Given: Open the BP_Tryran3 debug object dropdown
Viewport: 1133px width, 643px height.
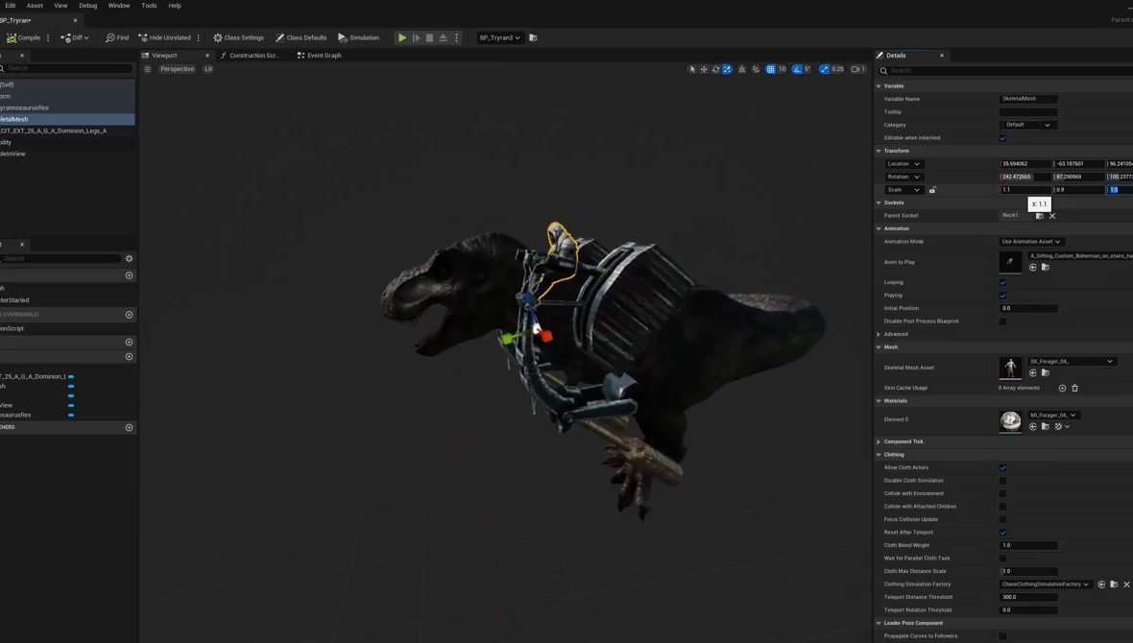Looking at the screenshot, I should [499, 37].
